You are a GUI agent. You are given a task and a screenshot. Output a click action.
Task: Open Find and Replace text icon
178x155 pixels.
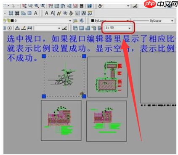click(x=65, y=13)
